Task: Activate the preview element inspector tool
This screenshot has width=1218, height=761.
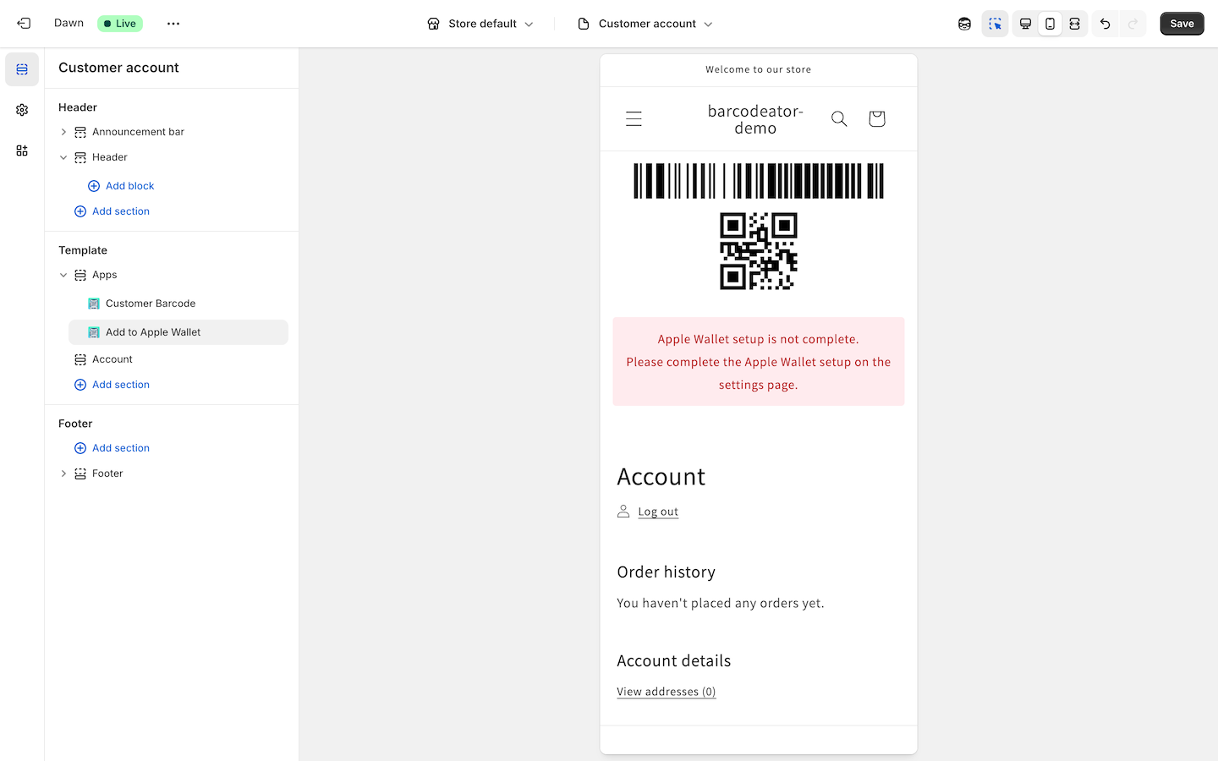Action: [995, 23]
